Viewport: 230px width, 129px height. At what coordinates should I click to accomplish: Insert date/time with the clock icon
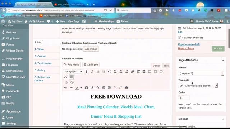tap(72, 82)
